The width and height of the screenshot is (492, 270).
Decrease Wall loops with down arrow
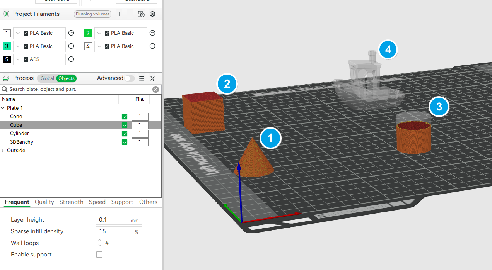point(100,245)
